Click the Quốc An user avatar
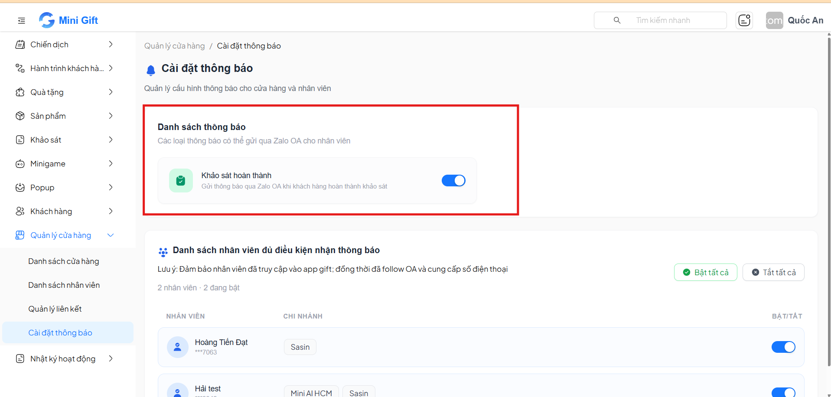This screenshot has height=397, width=831. point(774,20)
